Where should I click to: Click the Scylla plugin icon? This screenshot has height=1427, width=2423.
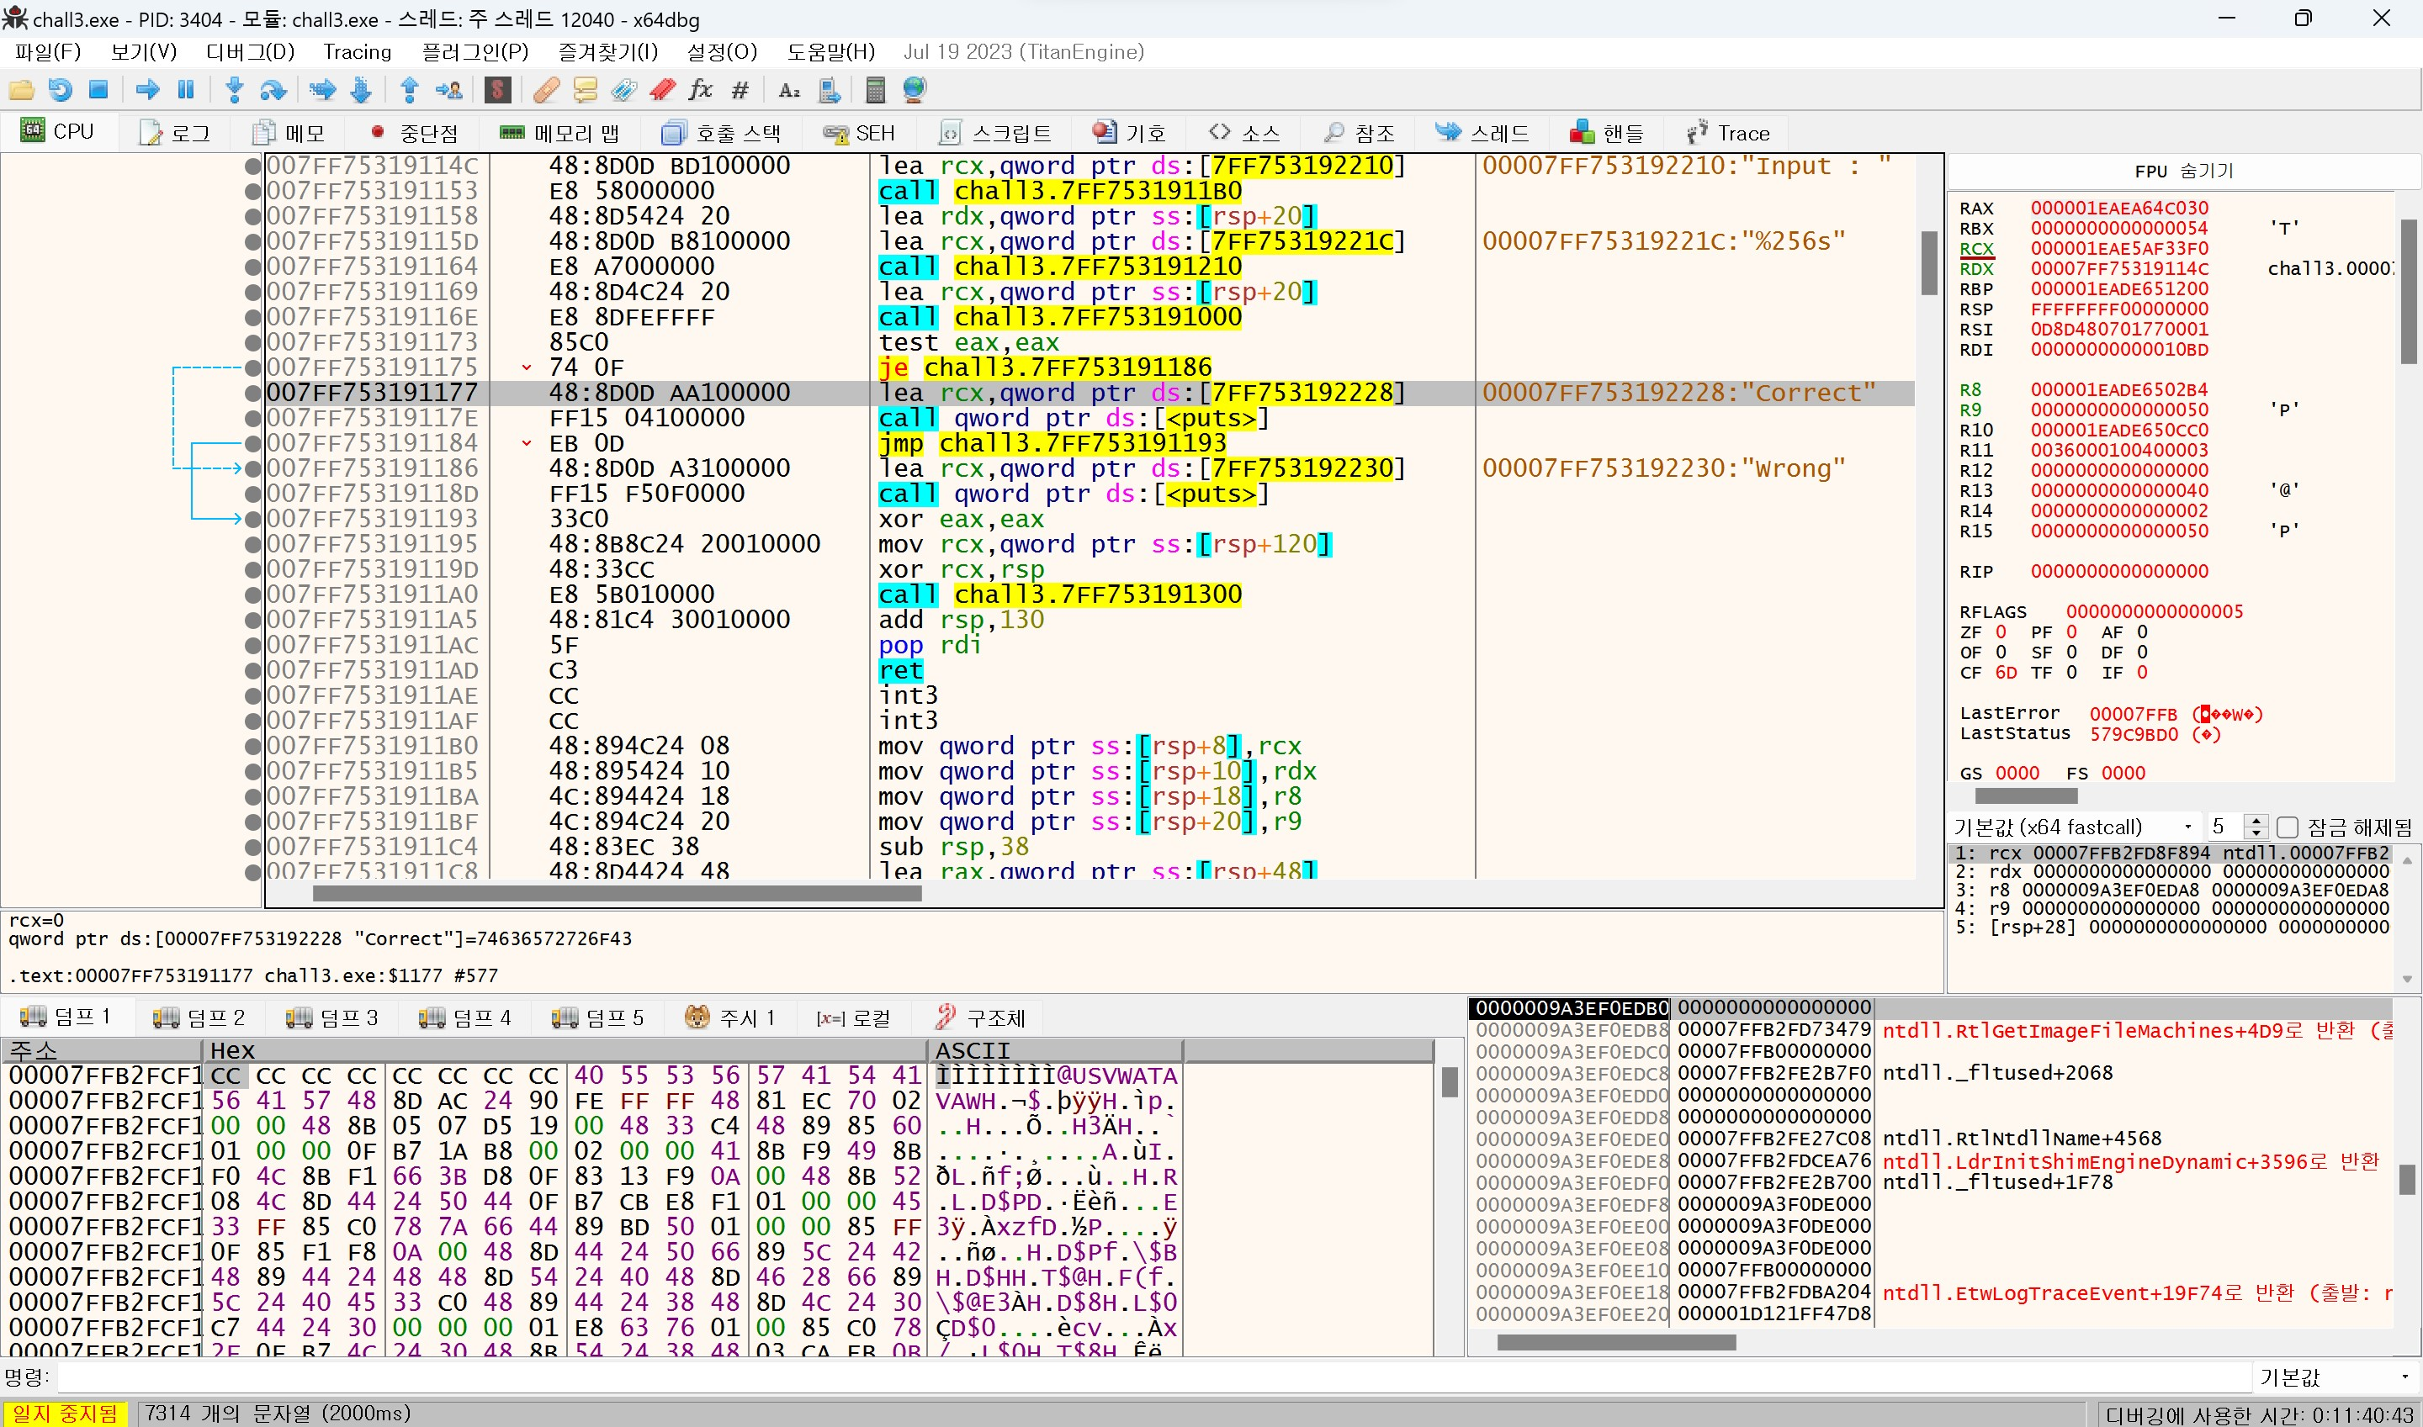[497, 90]
